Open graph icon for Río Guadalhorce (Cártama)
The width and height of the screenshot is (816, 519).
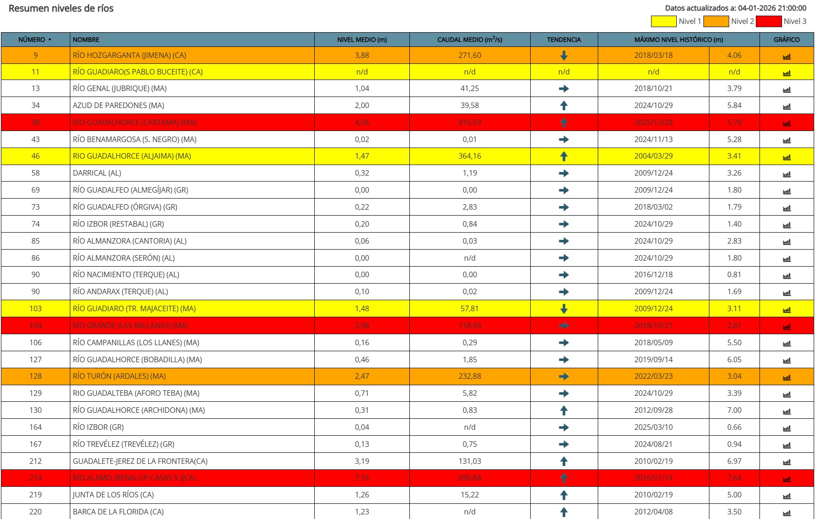tap(787, 123)
